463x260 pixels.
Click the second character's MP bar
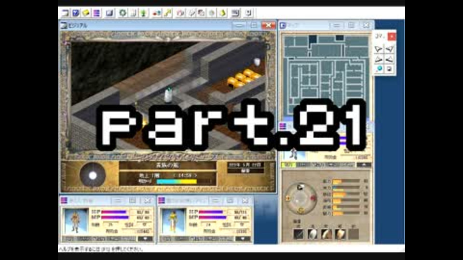[212, 217]
